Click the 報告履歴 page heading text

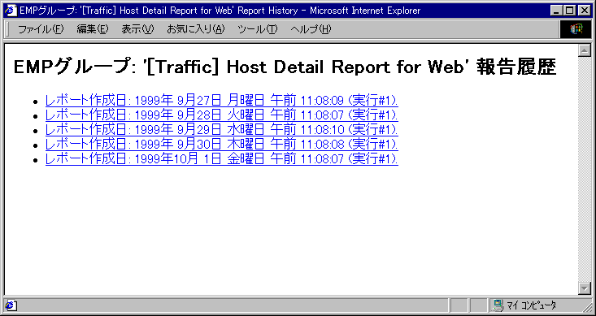[516, 67]
